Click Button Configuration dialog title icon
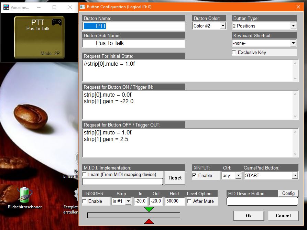307x230 pixels. tap(83, 7)
